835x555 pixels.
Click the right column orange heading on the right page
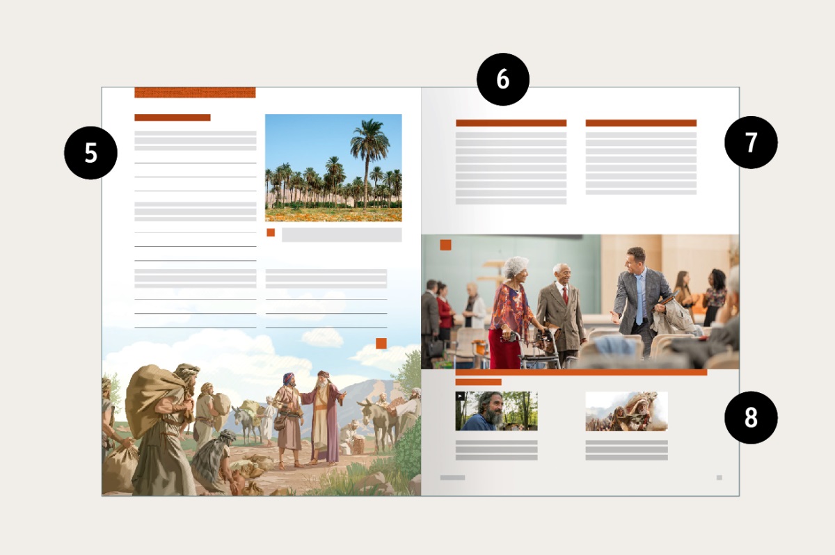pyautogui.click(x=641, y=123)
